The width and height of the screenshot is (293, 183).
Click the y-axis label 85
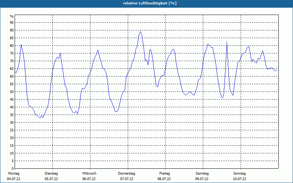(x=12, y=38)
